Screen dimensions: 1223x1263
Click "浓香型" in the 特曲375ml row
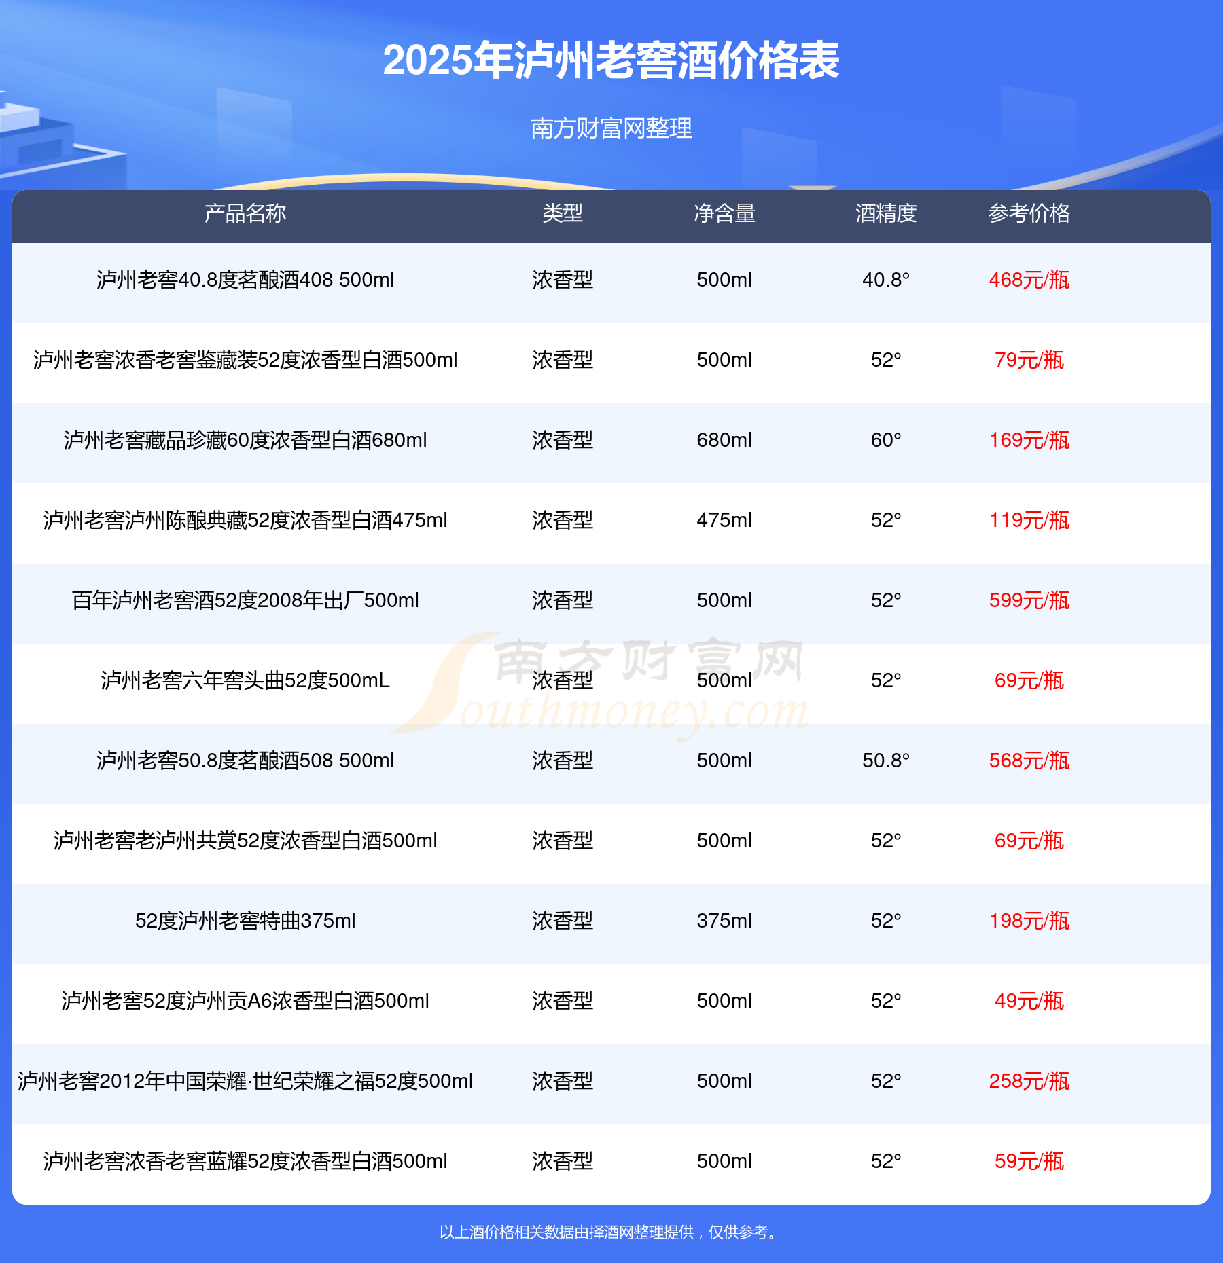coord(563,921)
